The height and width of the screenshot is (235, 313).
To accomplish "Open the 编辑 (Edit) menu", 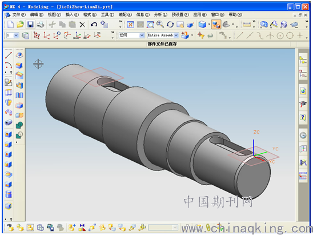I will pyautogui.click(x=37, y=15).
